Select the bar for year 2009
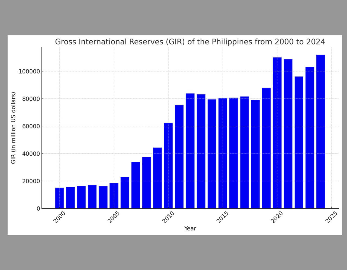The height and width of the screenshot is (270, 347). 158,178
